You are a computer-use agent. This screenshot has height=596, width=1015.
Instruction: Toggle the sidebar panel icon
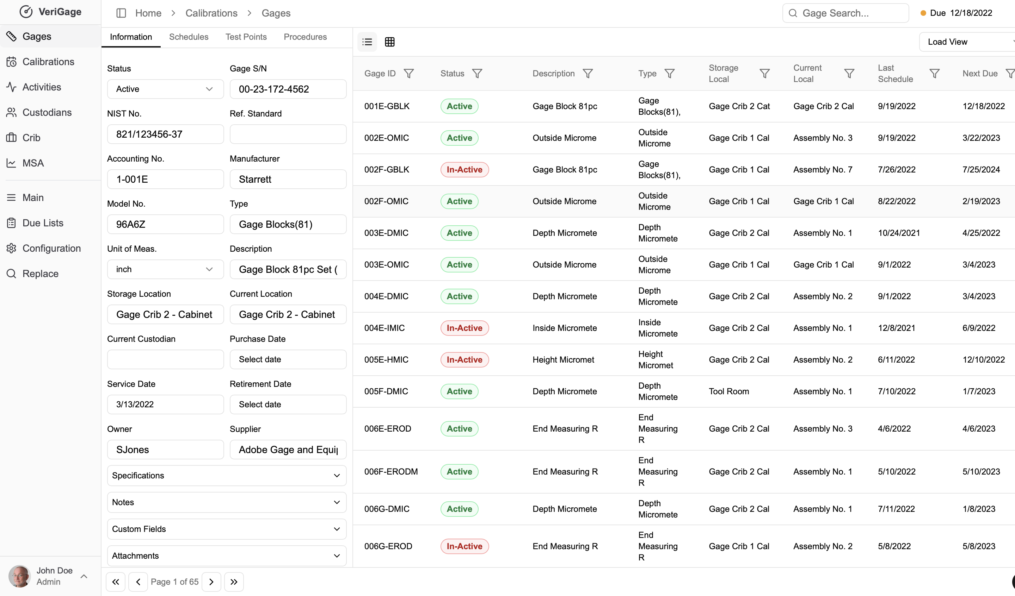(121, 13)
